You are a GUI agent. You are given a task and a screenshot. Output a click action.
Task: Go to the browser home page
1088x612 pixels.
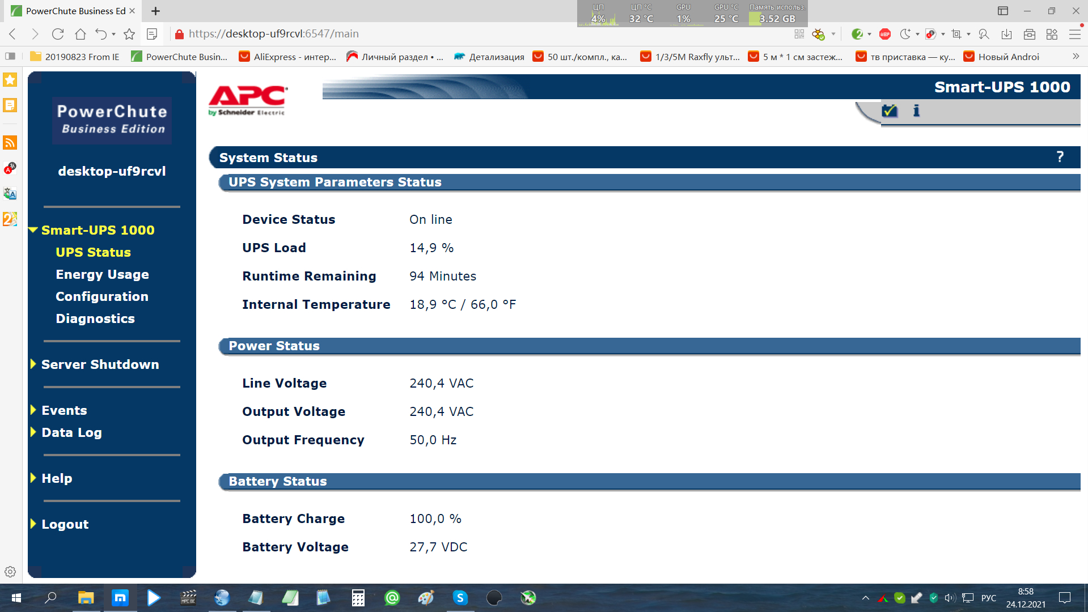[81, 34]
